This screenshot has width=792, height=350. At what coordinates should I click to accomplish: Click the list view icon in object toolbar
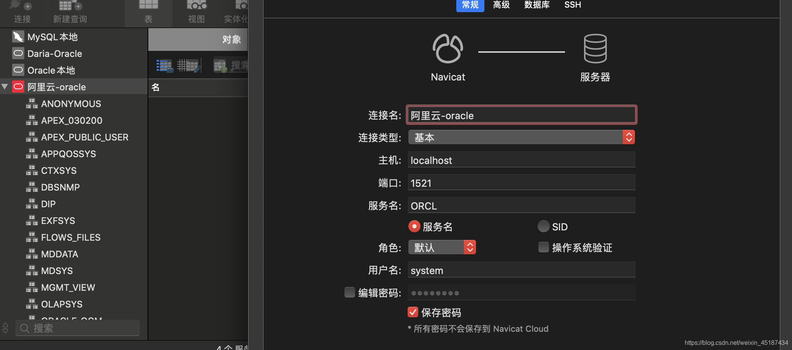(x=165, y=66)
